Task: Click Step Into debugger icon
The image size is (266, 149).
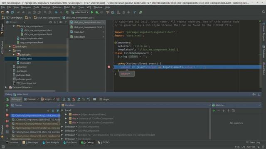Action: (x=69, y=99)
